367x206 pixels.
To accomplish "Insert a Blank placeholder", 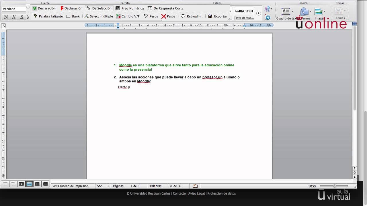I will 73,16.
